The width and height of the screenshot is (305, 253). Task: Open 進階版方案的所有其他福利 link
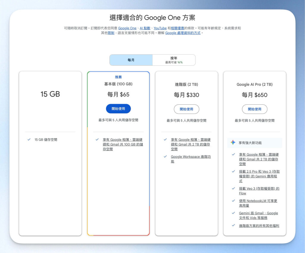coord(259,226)
